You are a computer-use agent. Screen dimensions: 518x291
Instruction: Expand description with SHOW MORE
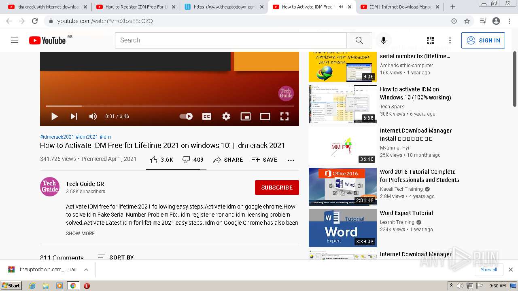pyautogui.click(x=80, y=234)
